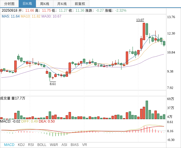The width and height of the screenshot is (181, 148).
Task: Click the MA5 legend value
Action: [x=11, y=16]
